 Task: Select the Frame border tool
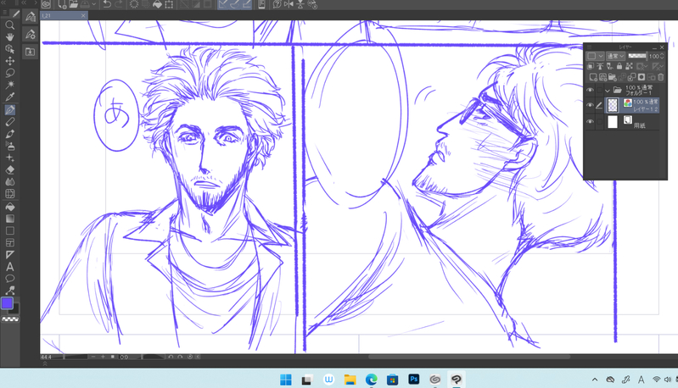tap(9, 242)
